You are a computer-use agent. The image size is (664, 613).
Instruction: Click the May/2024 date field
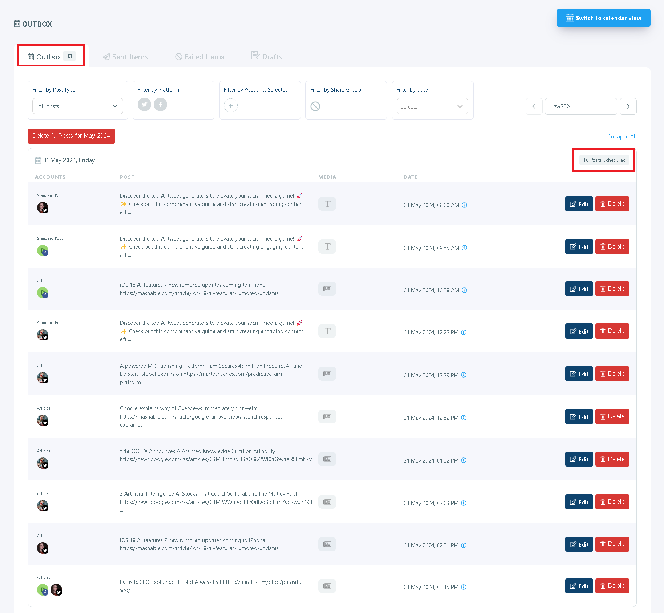point(581,106)
